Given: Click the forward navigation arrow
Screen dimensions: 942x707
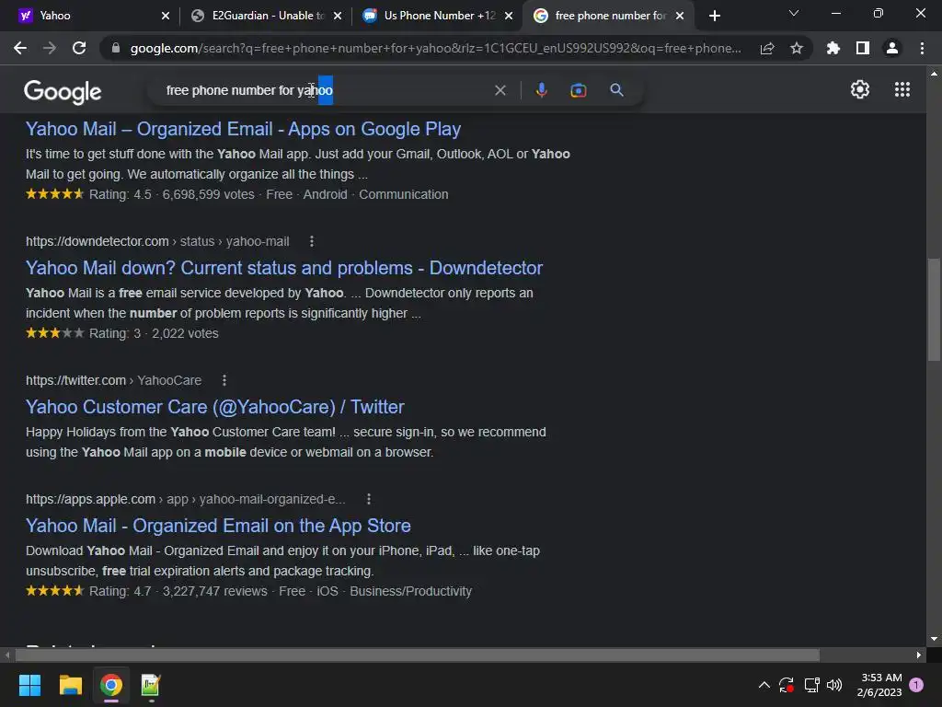Looking at the screenshot, I should [x=50, y=48].
